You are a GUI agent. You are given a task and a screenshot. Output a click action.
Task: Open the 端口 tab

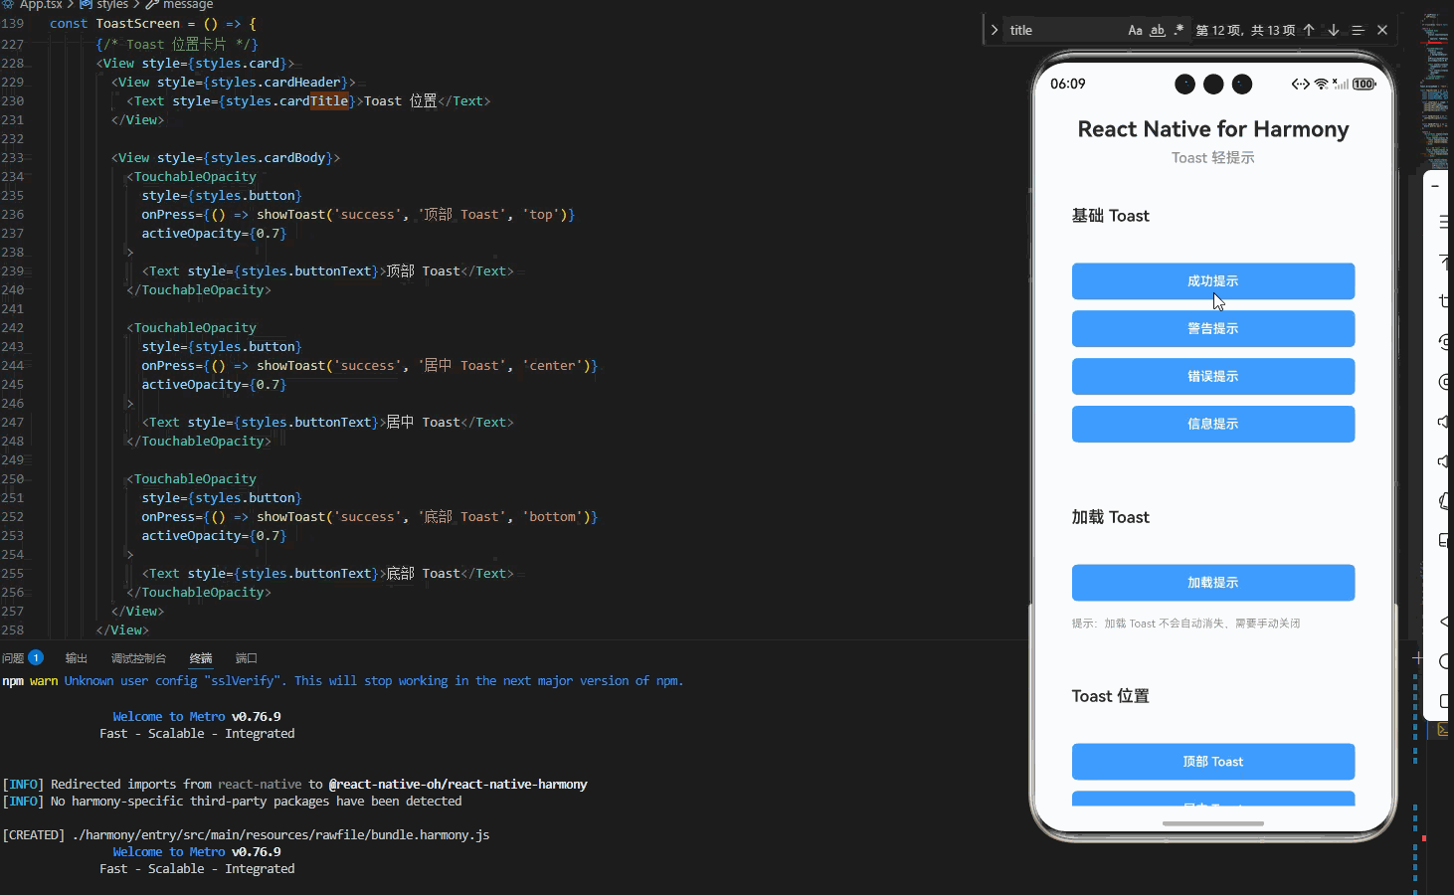tap(247, 658)
